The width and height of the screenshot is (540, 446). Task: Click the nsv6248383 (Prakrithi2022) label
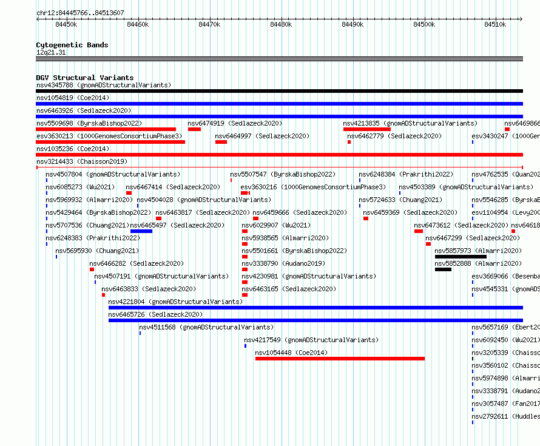[x=93, y=238]
